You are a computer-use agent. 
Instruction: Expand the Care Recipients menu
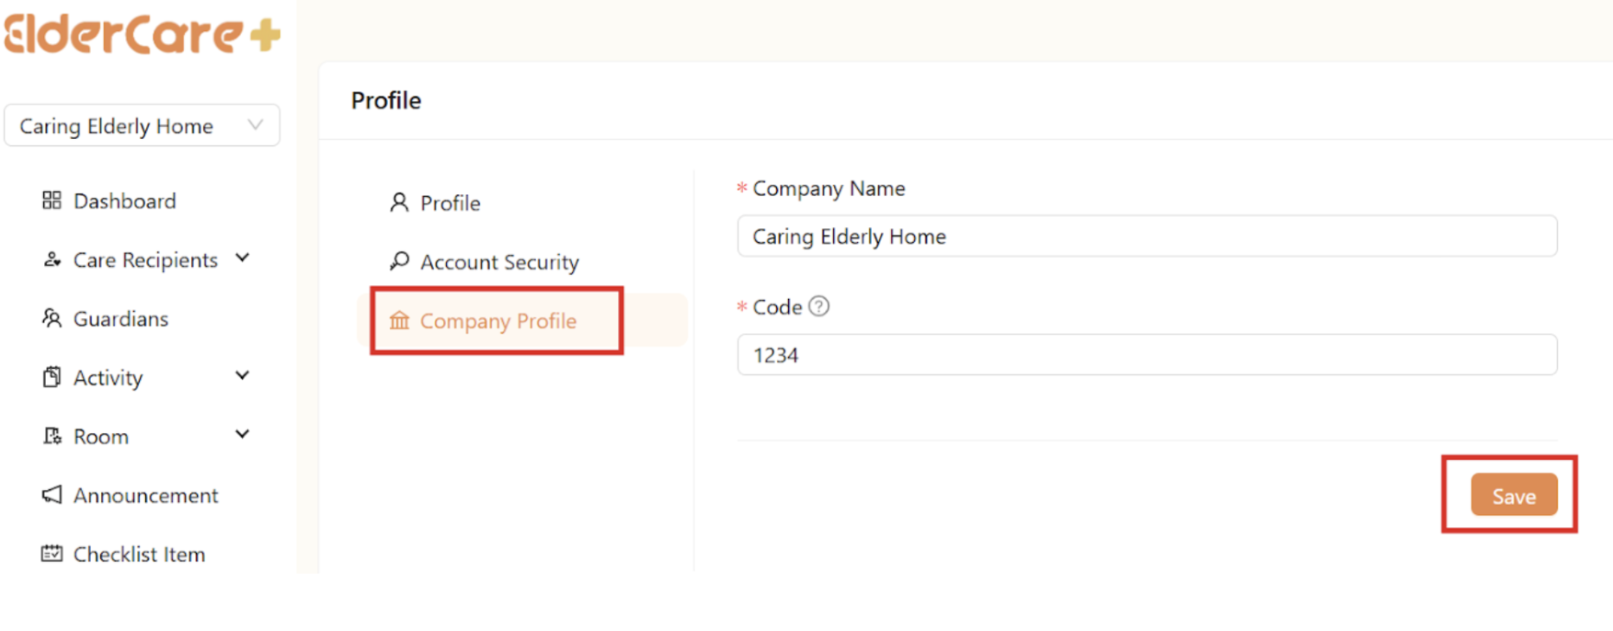click(x=243, y=258)
